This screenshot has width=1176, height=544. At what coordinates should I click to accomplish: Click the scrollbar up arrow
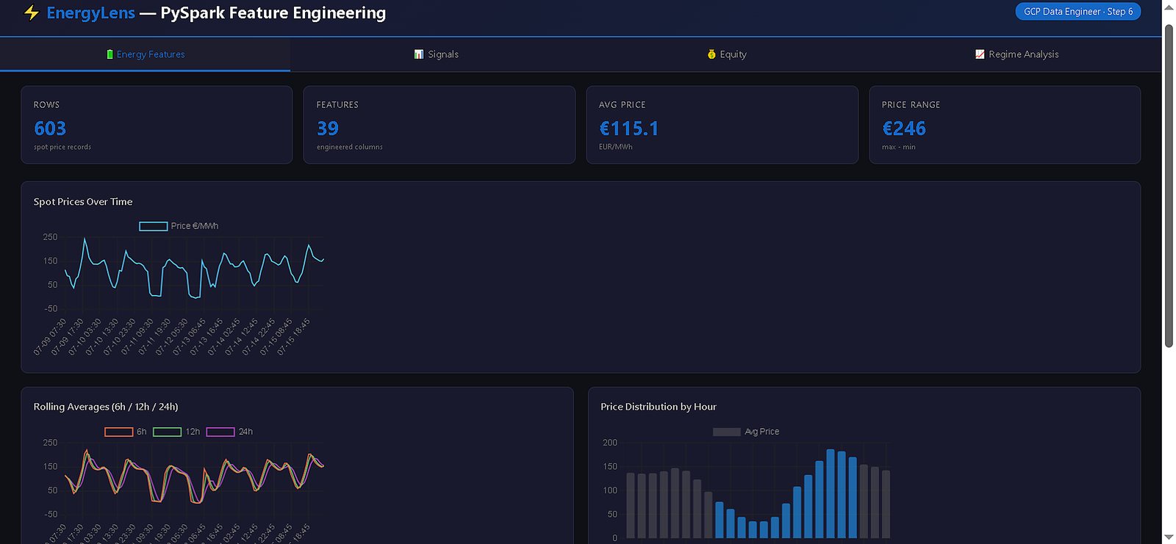coord(1169,7)
